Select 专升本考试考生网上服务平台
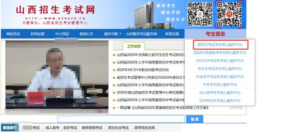282x132 pixels. click(x=220, y=68)
